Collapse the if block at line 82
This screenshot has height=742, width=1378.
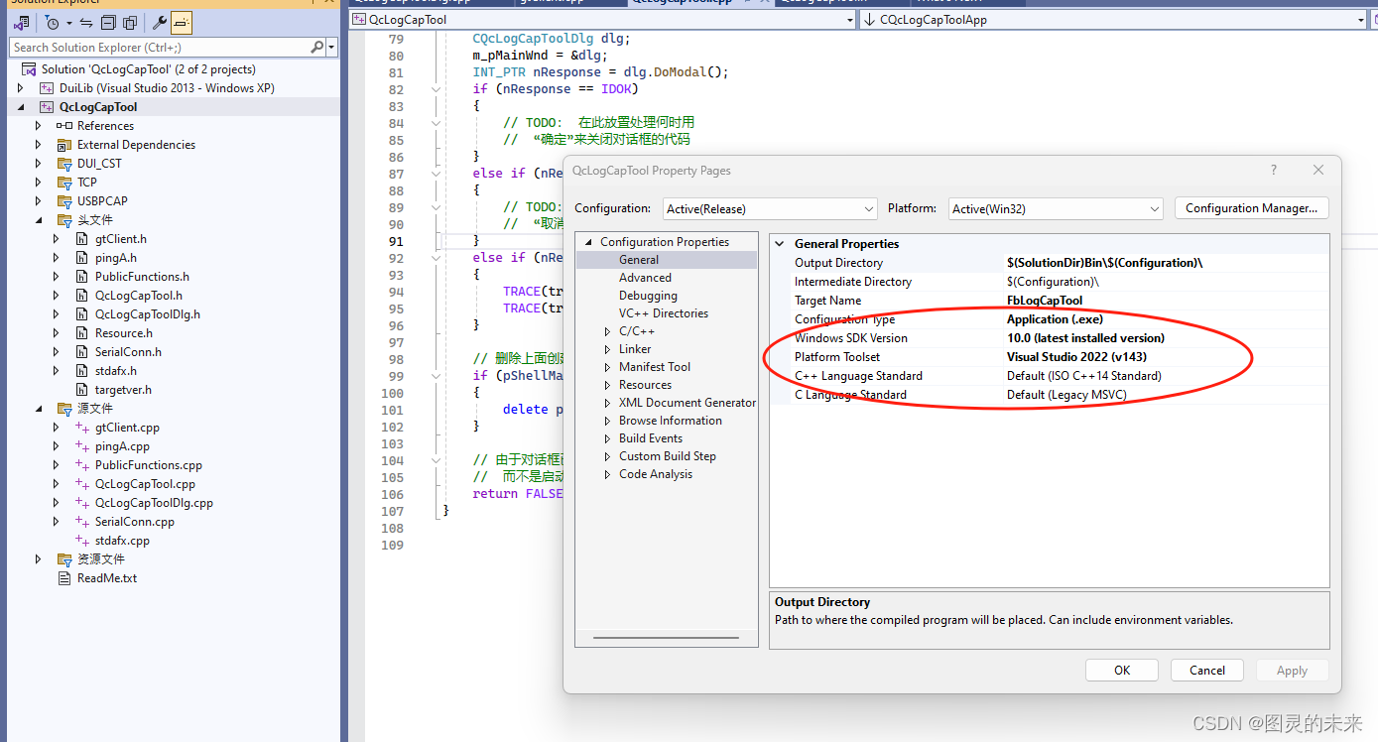437,89
